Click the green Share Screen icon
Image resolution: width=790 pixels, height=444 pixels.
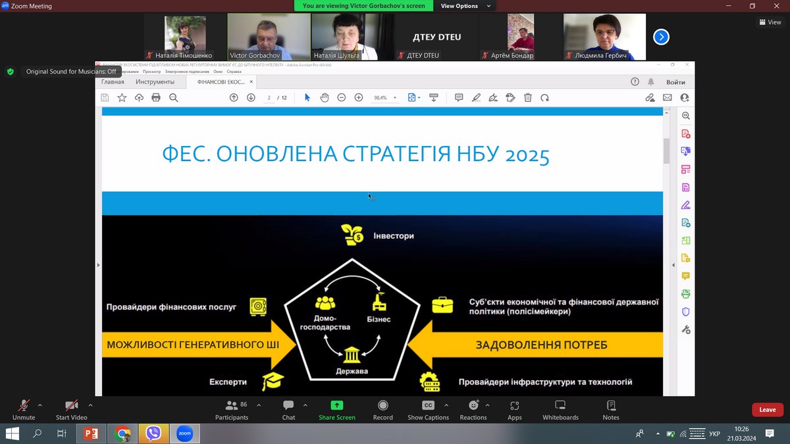pos(336,406)
